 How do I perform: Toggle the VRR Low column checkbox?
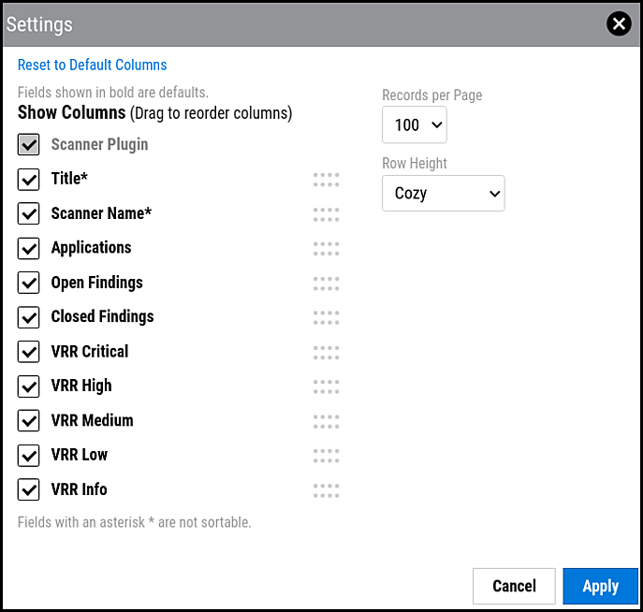coord(29,456)
